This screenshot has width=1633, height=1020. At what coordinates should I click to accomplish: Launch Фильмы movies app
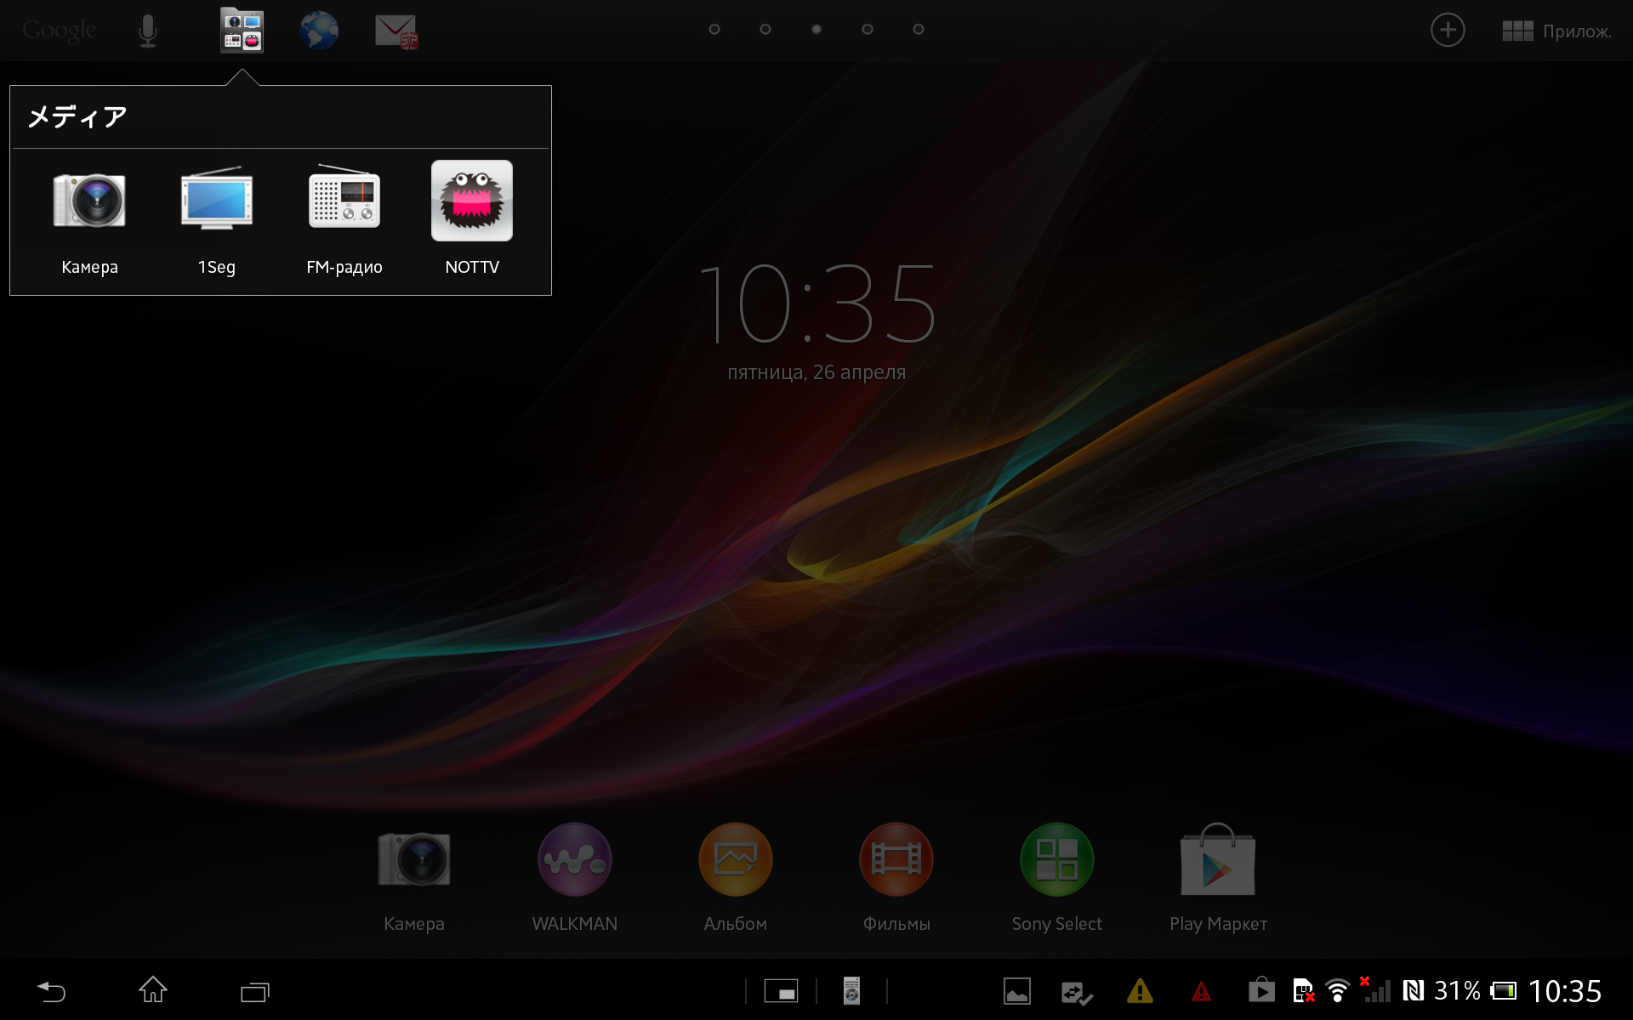click(896, 860)
